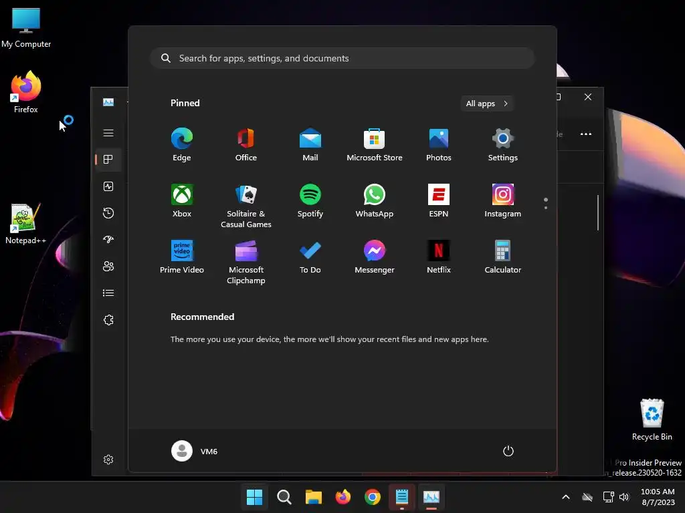685x513 pixels.
Task: Select Task Manager Processes tab icon
Action: [x=108, y=160]
